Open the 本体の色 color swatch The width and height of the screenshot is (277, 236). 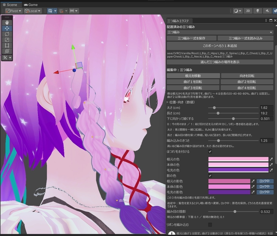tap(238, 165)
